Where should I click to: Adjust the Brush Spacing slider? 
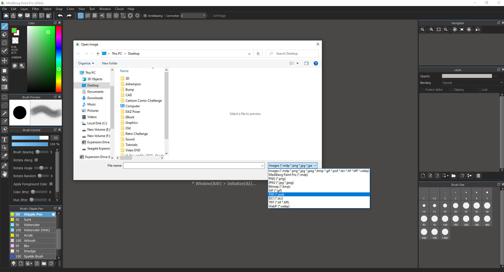point(42,152)
